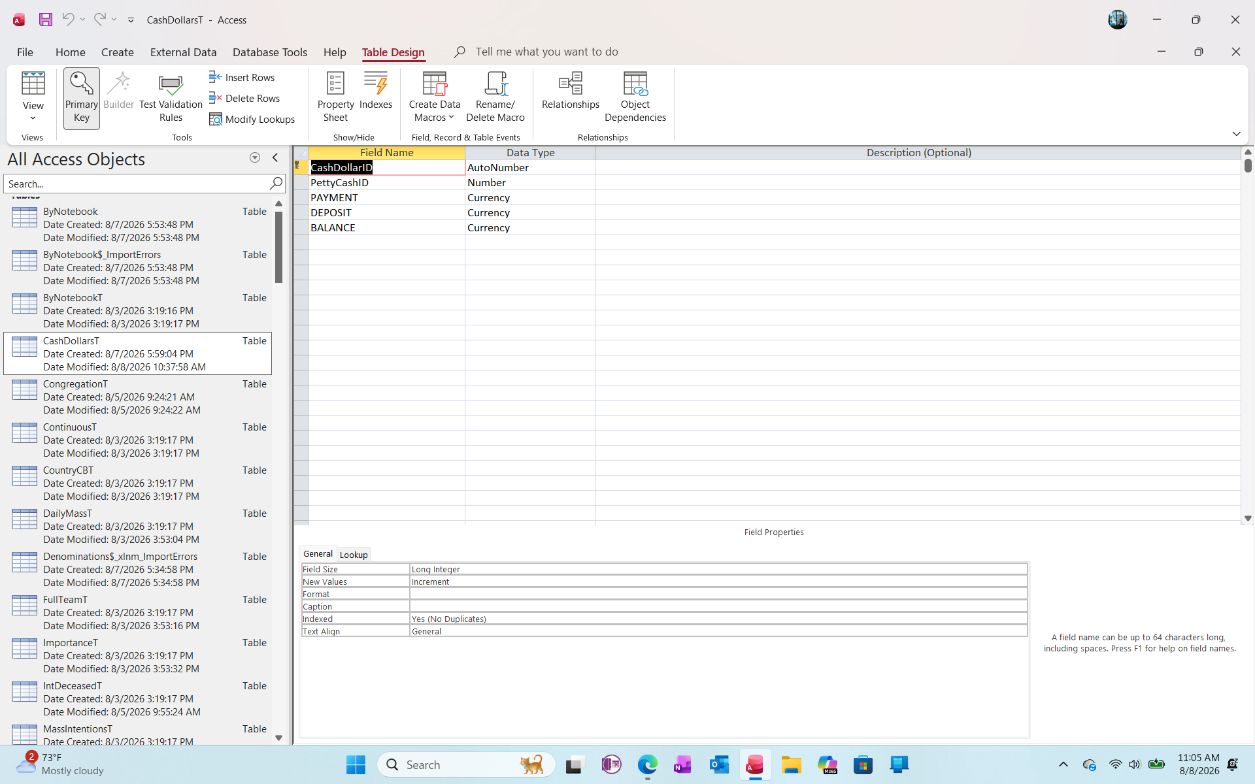Screen dimensions: 1255x784
Task: Click the Redo arrow icon
Action: [99, 20]
